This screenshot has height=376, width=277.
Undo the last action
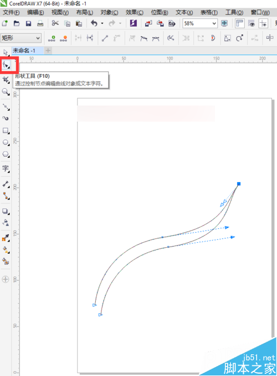[x=94, y=23]
